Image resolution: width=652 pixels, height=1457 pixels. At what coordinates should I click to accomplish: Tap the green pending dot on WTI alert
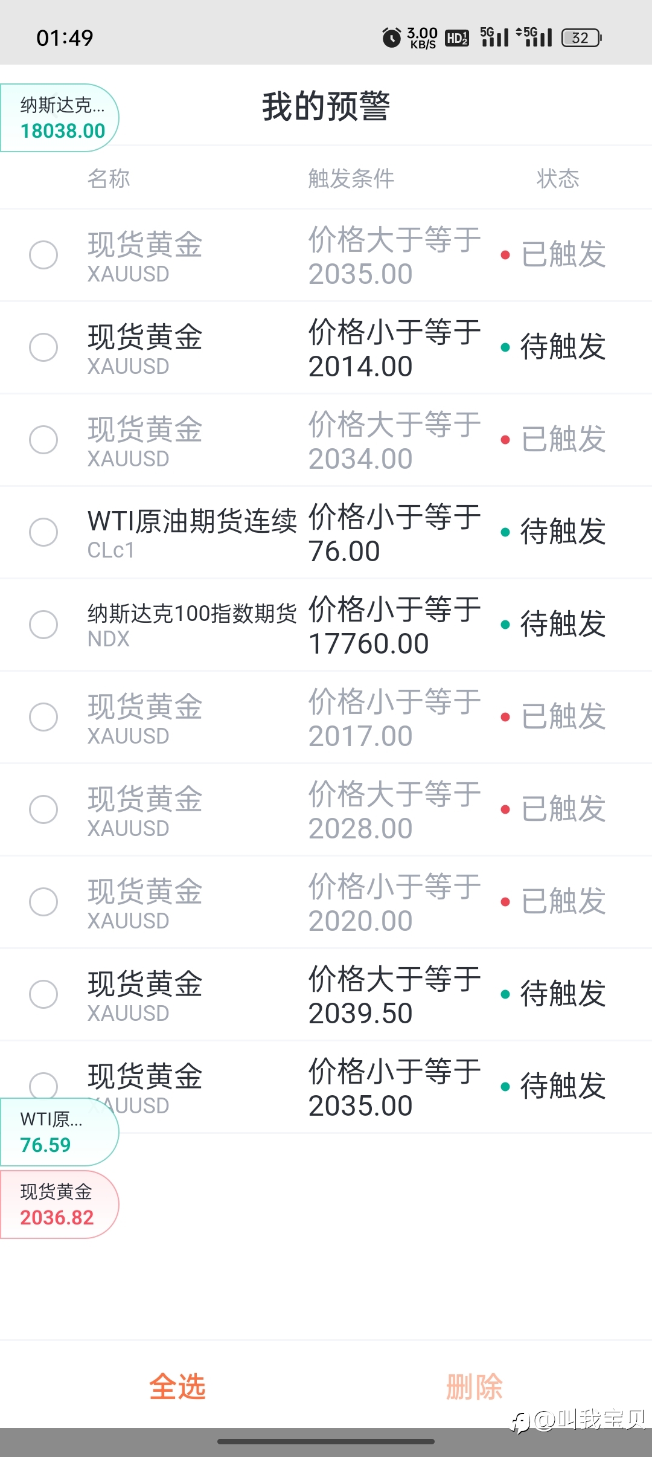click(505, 532)
